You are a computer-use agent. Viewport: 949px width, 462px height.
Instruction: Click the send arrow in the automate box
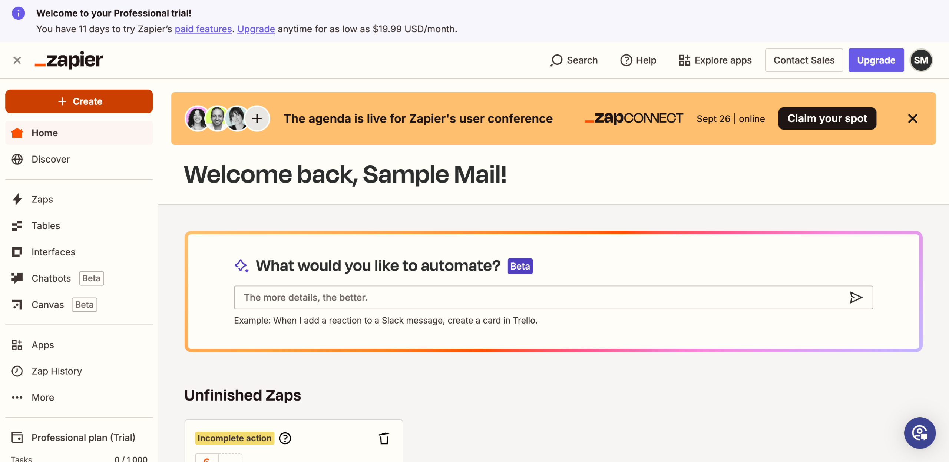point(856,297)
